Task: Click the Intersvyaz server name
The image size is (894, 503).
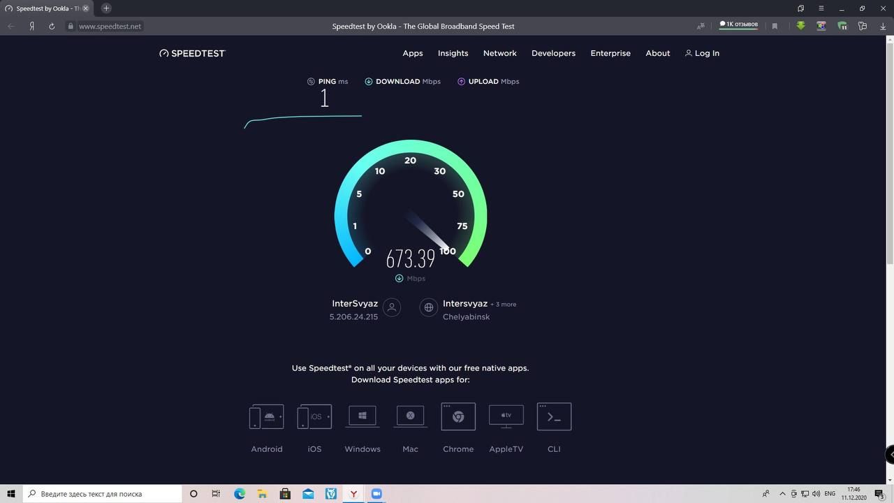Action: (465, 304)
